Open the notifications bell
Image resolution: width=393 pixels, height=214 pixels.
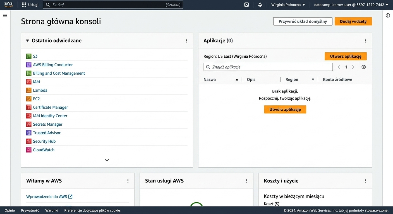[x=260, y=5]
